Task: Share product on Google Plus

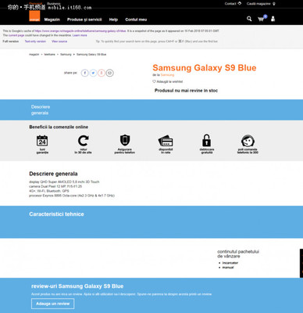Action: (x=102, y=73)
